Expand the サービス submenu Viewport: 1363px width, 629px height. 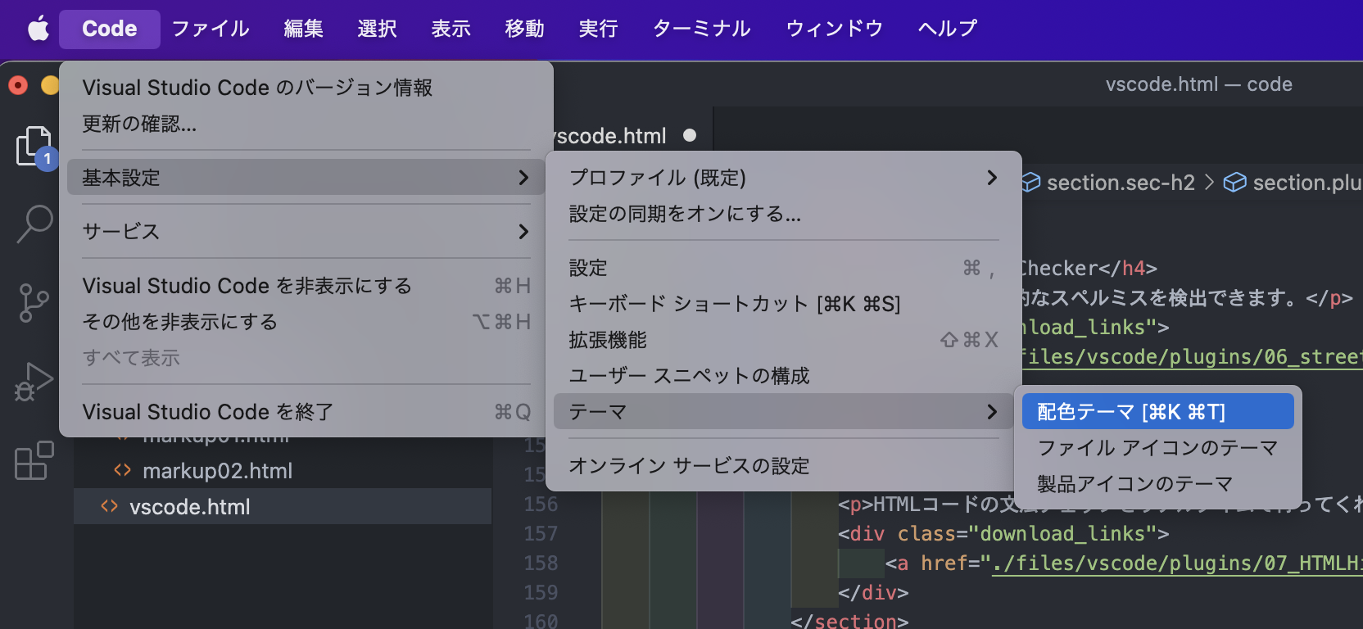coord(306,232)
